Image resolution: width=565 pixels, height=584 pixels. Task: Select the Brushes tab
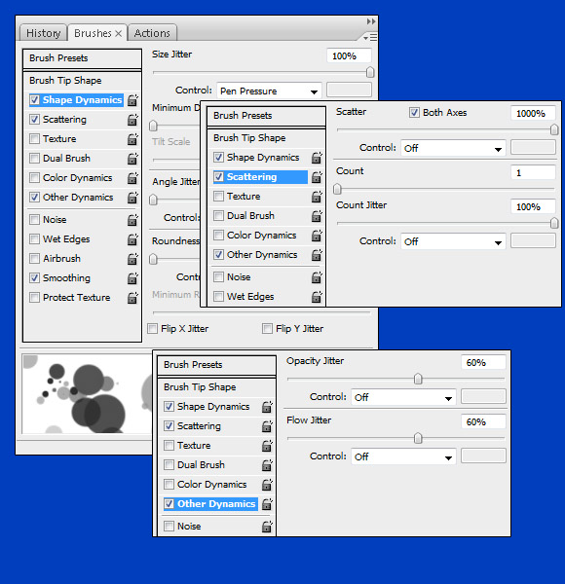(93, 33)
